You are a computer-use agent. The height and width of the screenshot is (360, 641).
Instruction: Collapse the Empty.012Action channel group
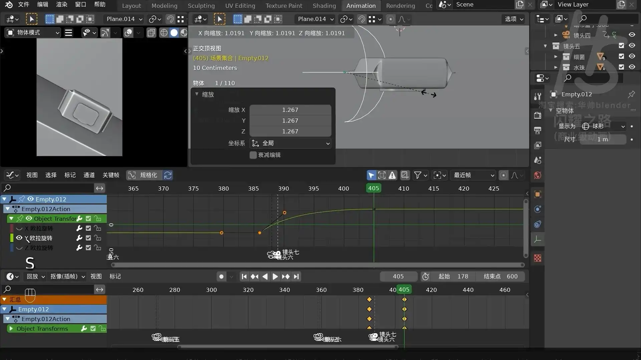8,209
